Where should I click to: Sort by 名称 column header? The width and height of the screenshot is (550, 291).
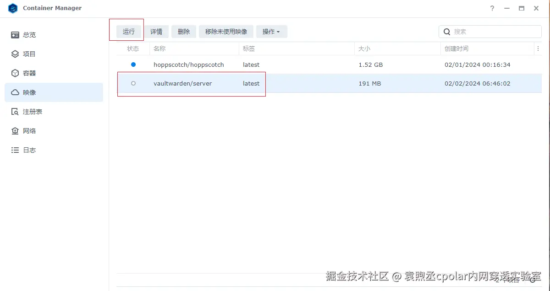194,48
